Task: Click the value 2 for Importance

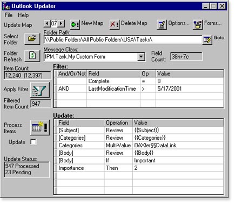Action: point(178,168)
